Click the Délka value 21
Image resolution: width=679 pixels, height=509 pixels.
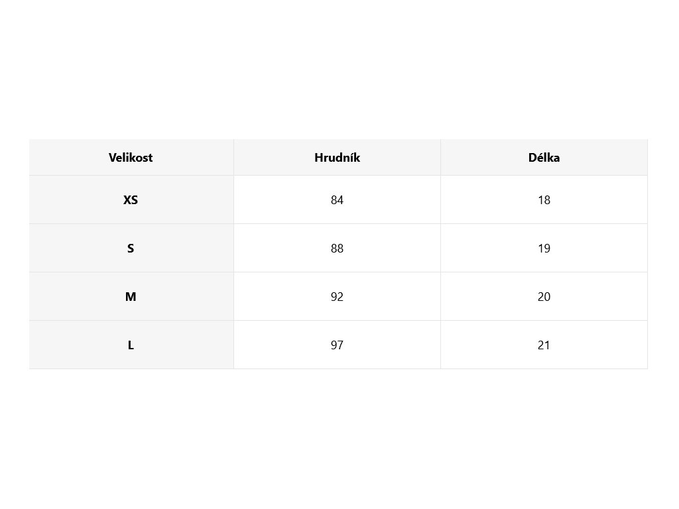[x=544, y=345]
